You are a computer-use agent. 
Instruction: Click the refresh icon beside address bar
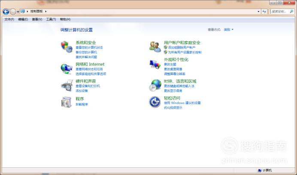tap(264, 12)
